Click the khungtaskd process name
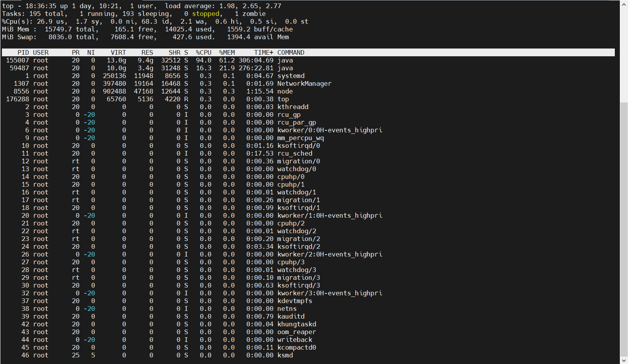 tap(297, 324)
